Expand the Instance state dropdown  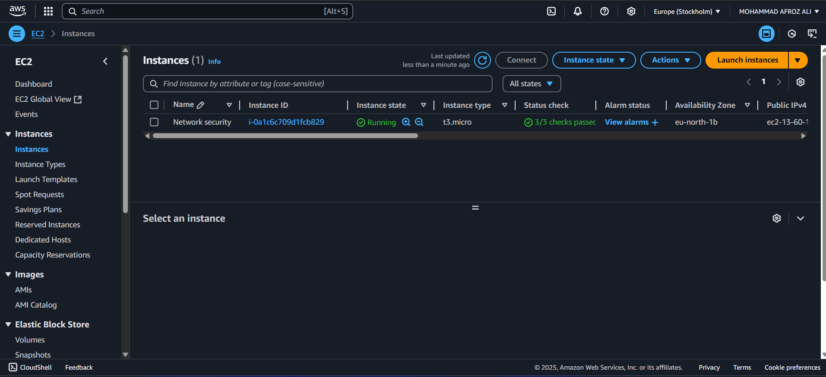[x=594, y=60]
